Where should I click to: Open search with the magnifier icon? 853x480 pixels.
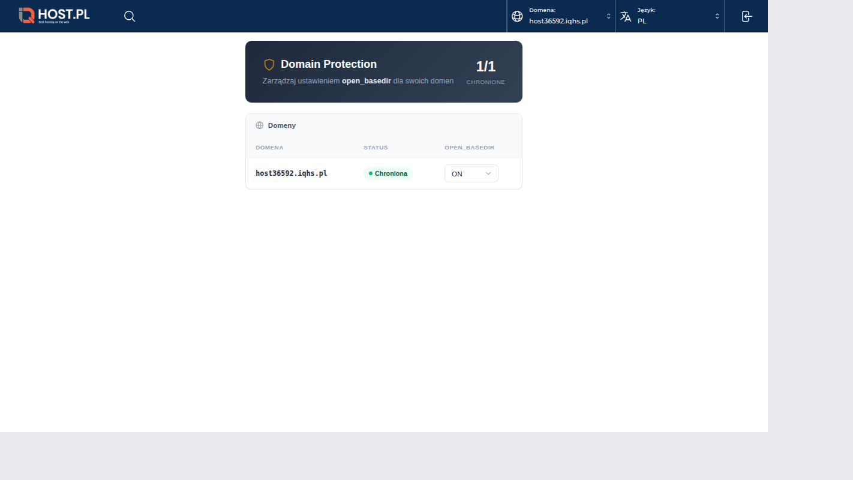coord(130,16)
